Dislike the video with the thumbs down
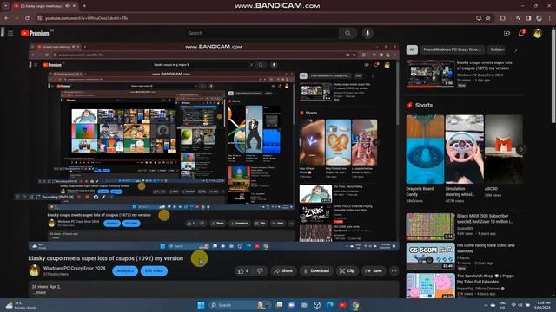 [260, 271]
